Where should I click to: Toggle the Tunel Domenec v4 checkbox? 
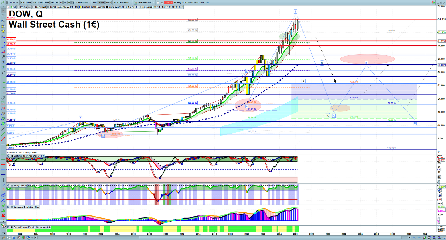(x=48, y=7)
